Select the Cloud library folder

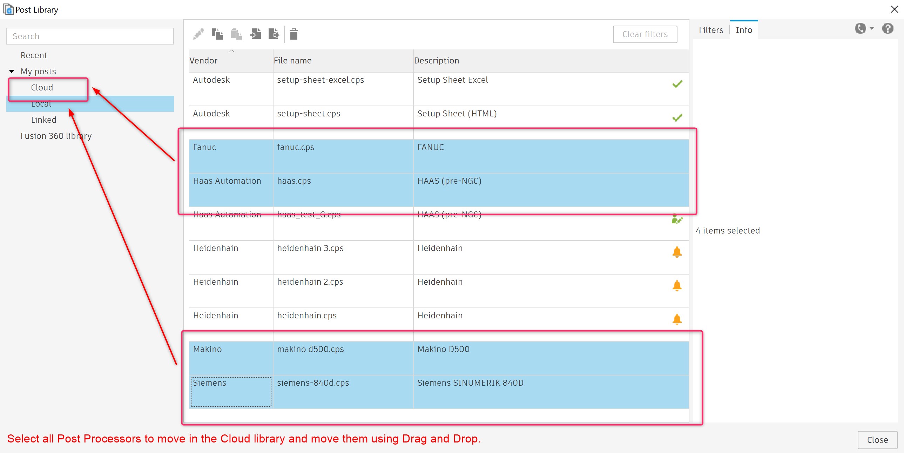point(42,87)
